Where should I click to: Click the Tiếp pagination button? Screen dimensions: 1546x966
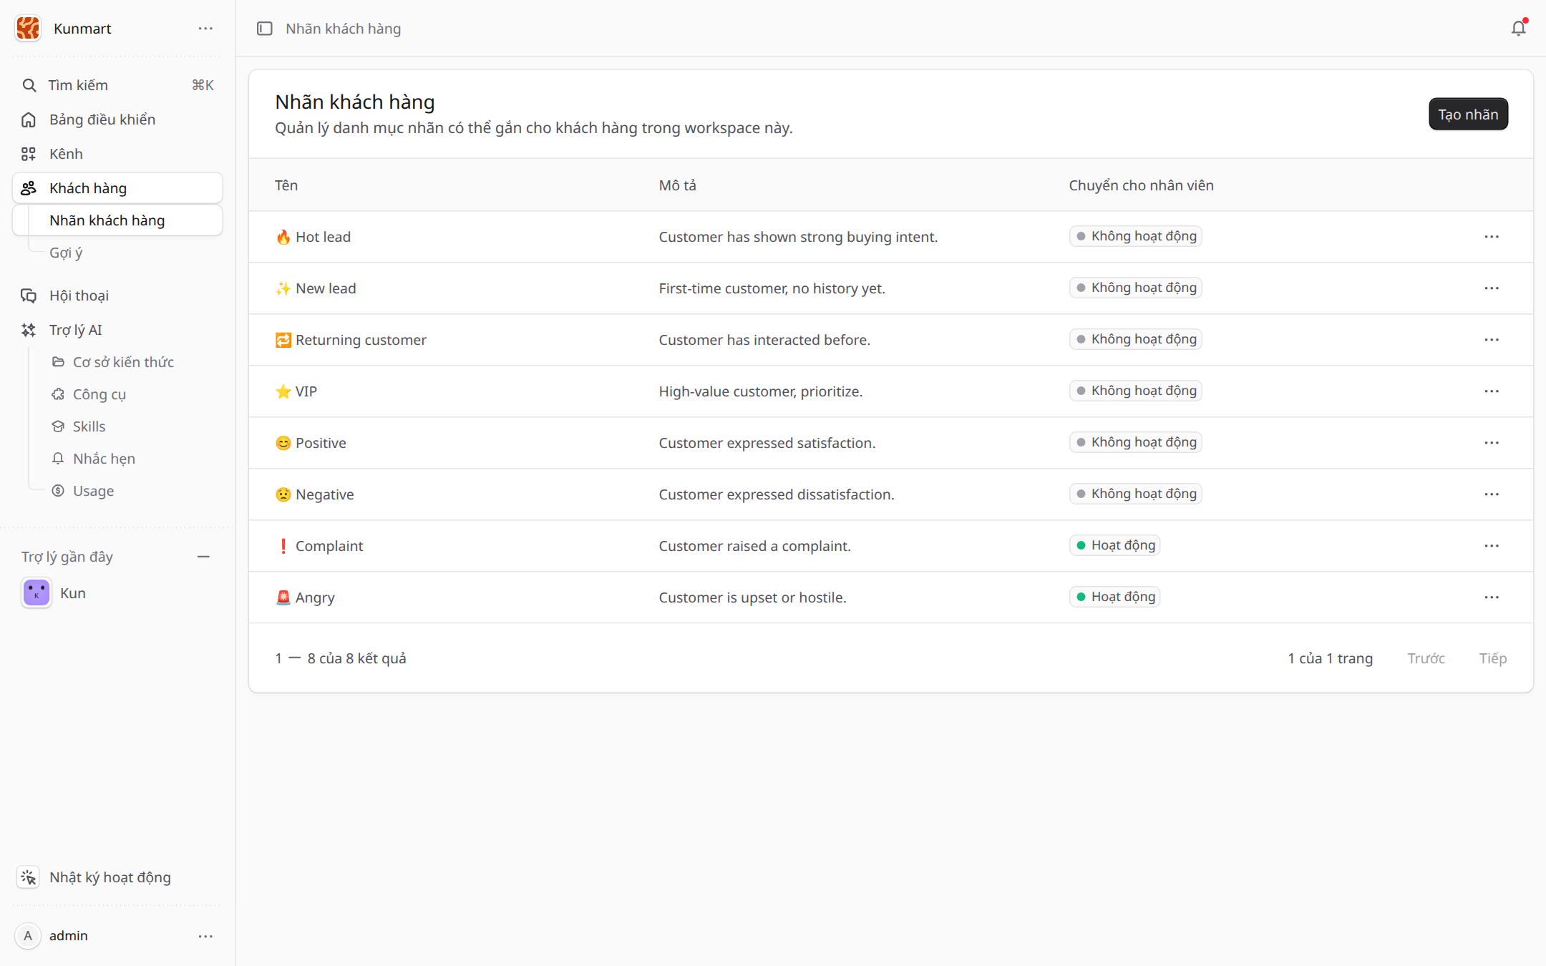pos(1493,658)
